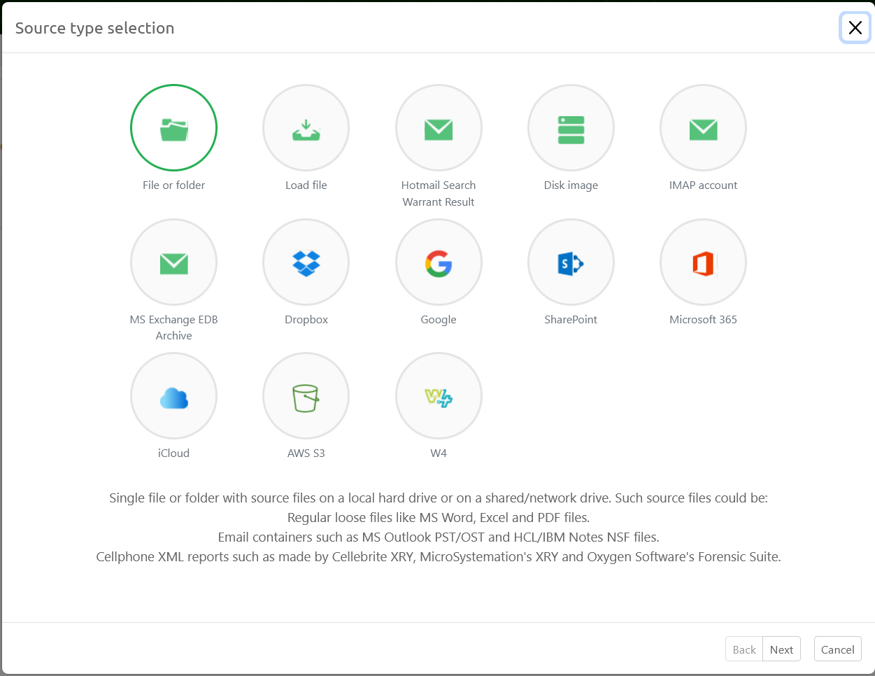Proceed by clicking Next

click(781, 649)
